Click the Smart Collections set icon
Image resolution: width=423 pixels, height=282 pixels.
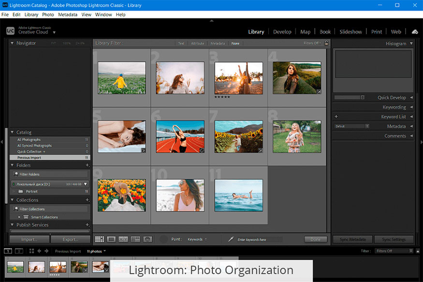click(x=26, y=217)
